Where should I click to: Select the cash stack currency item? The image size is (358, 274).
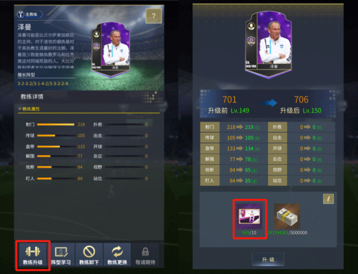point(287,216)
